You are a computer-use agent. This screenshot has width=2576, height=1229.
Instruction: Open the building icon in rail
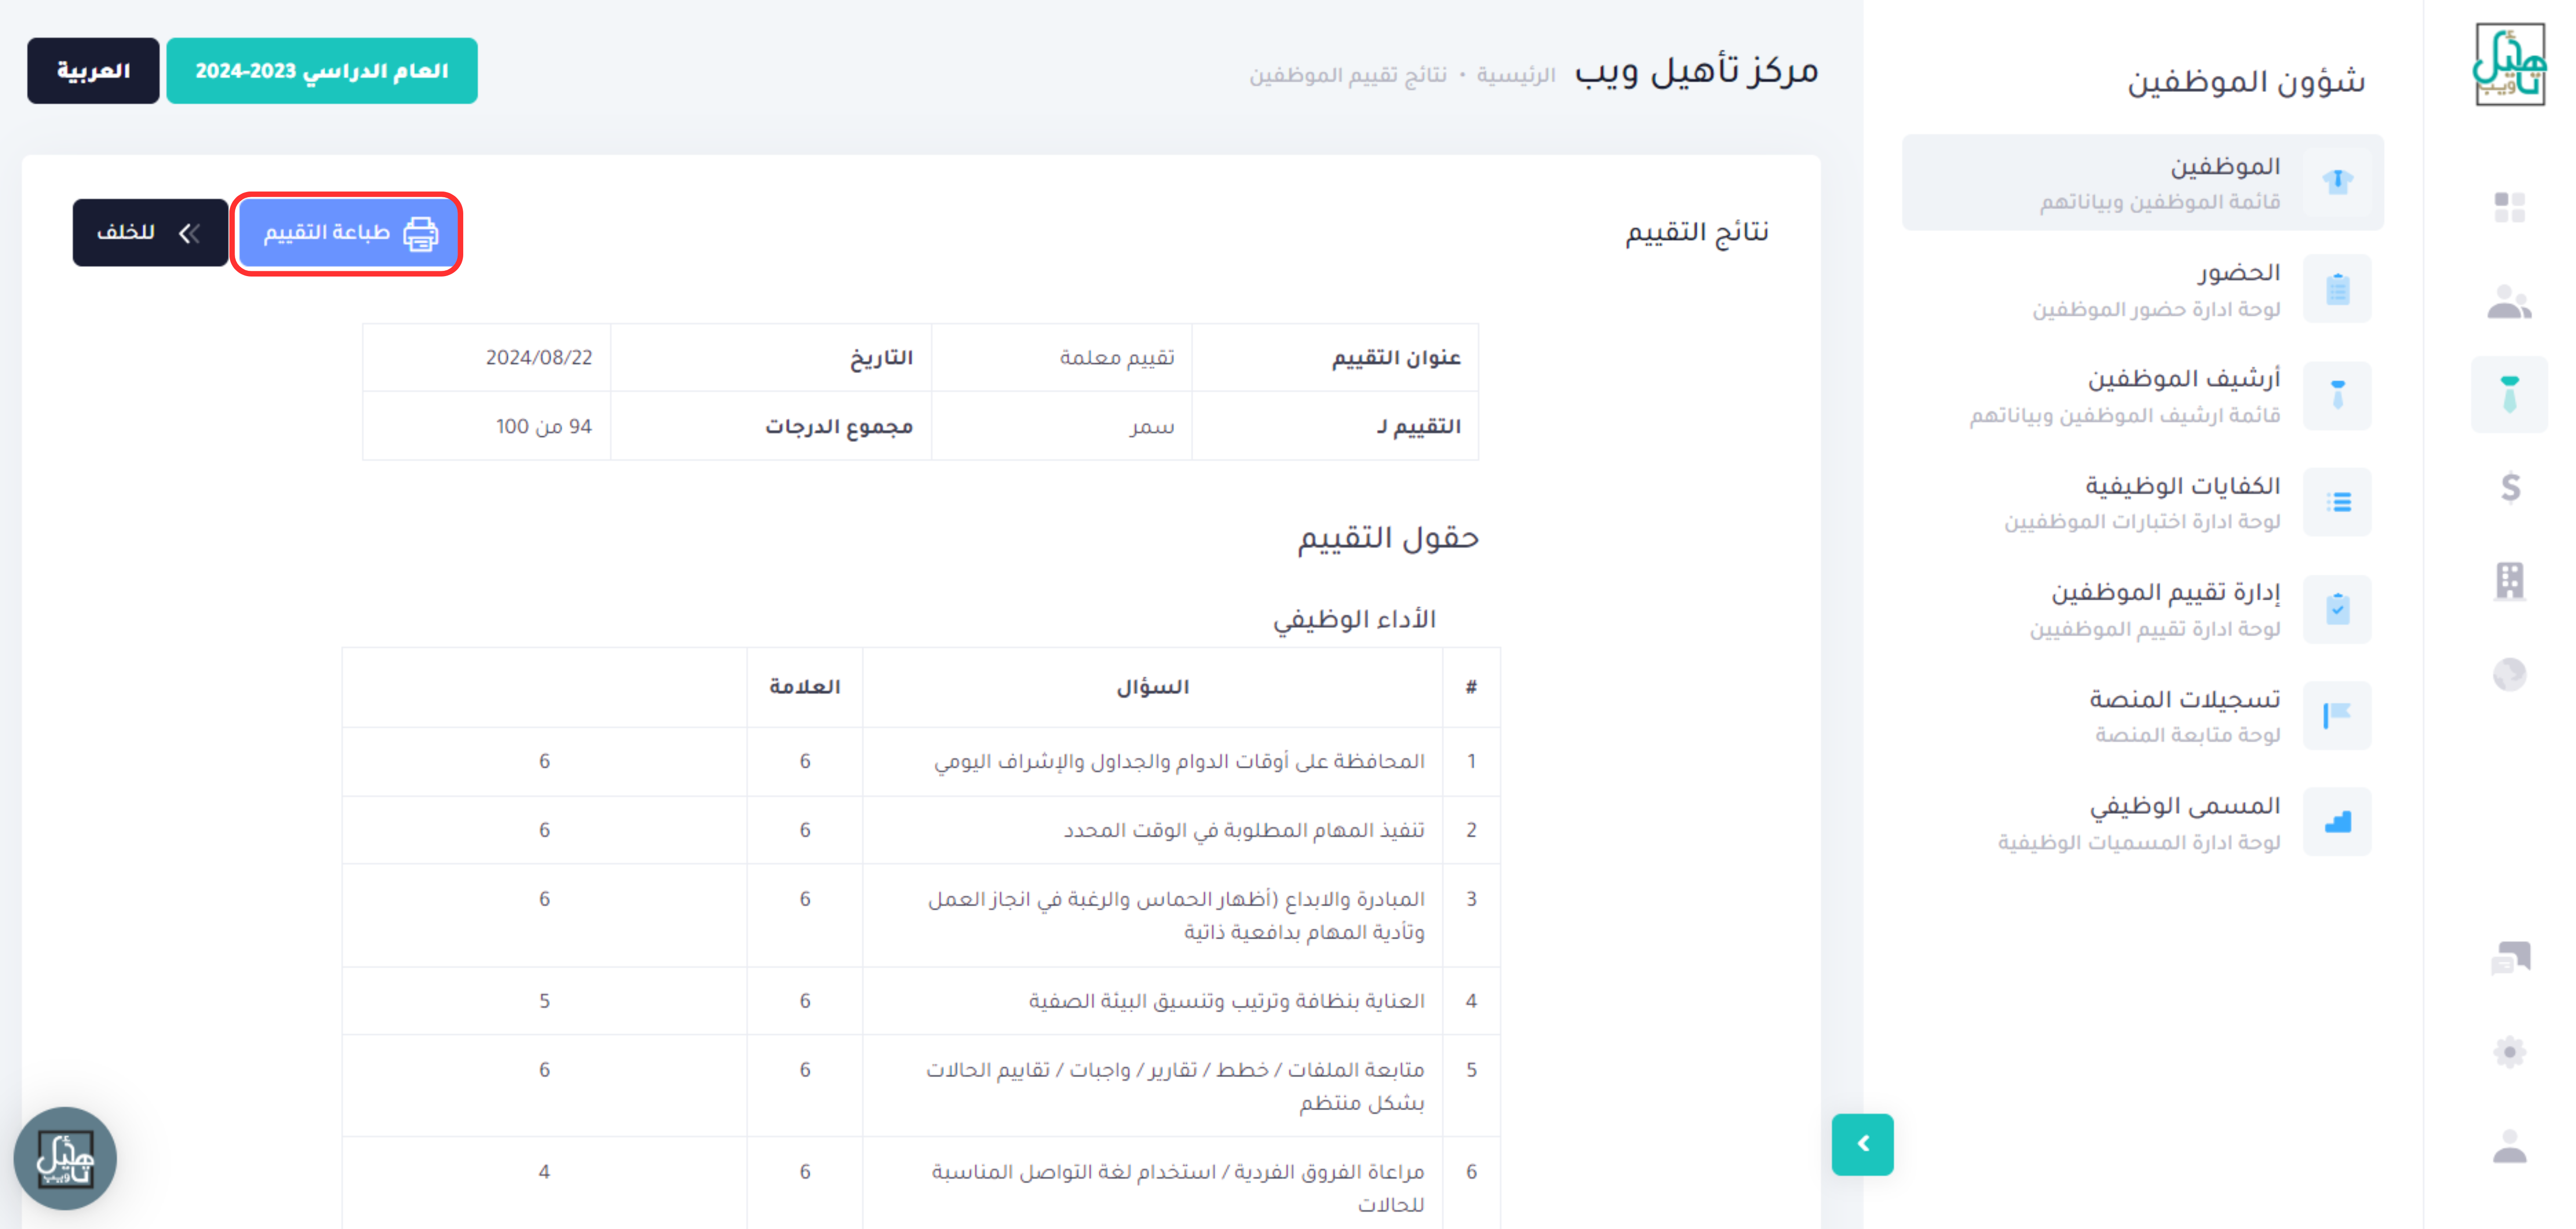tap(2509, 581)
